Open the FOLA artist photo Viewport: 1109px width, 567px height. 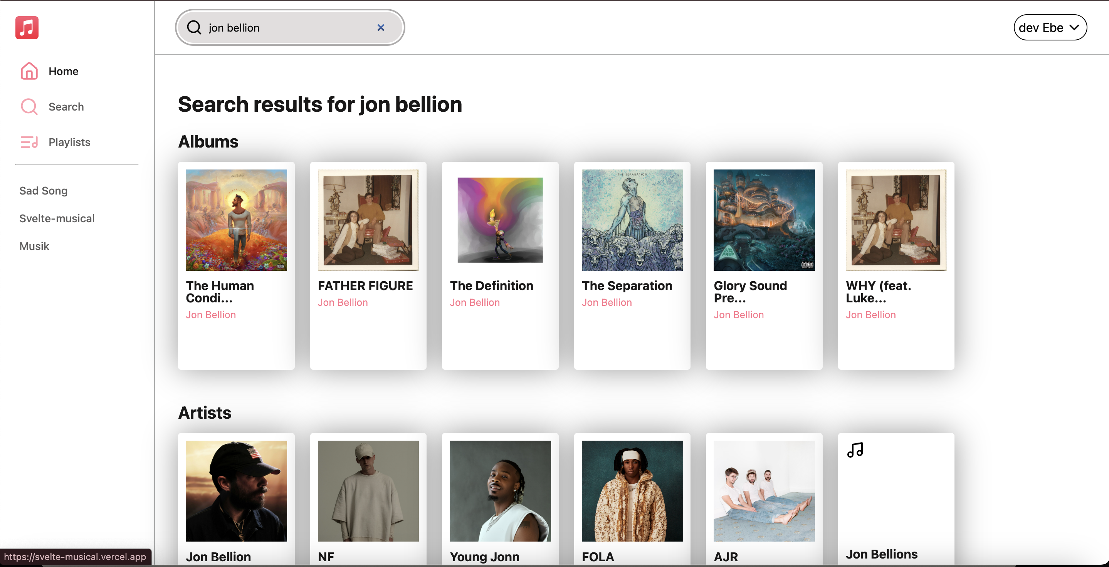pyautogui.click(x=632, y=491)
